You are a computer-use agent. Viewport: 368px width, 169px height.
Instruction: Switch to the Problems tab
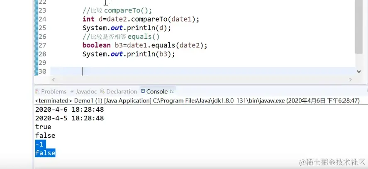coord(51,91)
